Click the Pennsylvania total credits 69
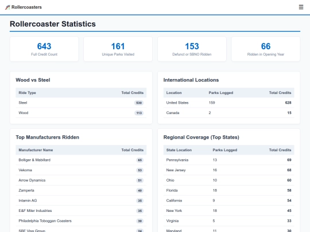 (289, 160)
